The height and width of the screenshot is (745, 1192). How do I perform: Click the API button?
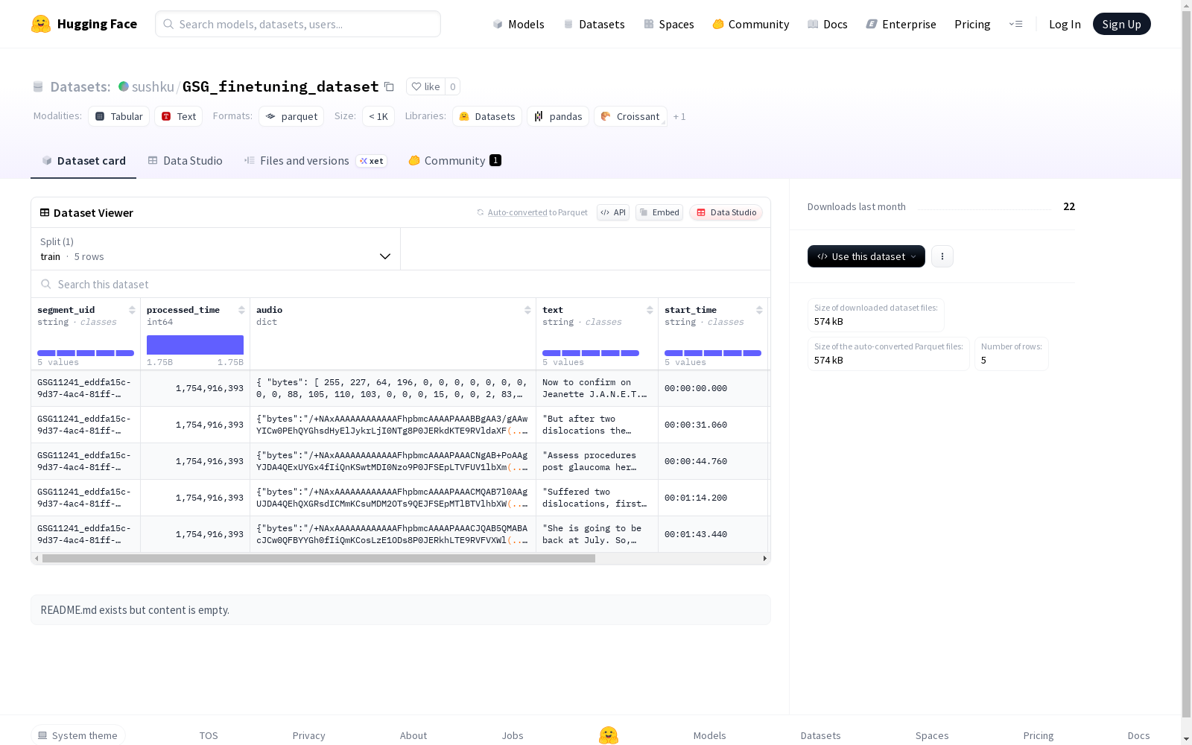point(613,212)
